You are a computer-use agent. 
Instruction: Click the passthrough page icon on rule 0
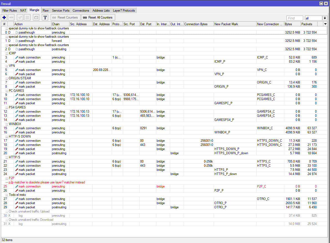(16, 32)
